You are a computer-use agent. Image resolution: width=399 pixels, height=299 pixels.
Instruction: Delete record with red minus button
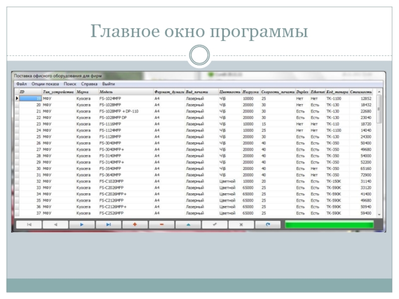click(x=162, y=225)
